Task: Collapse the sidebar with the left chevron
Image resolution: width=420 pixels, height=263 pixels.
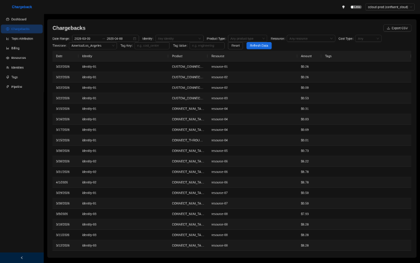Action: [22, 258]
